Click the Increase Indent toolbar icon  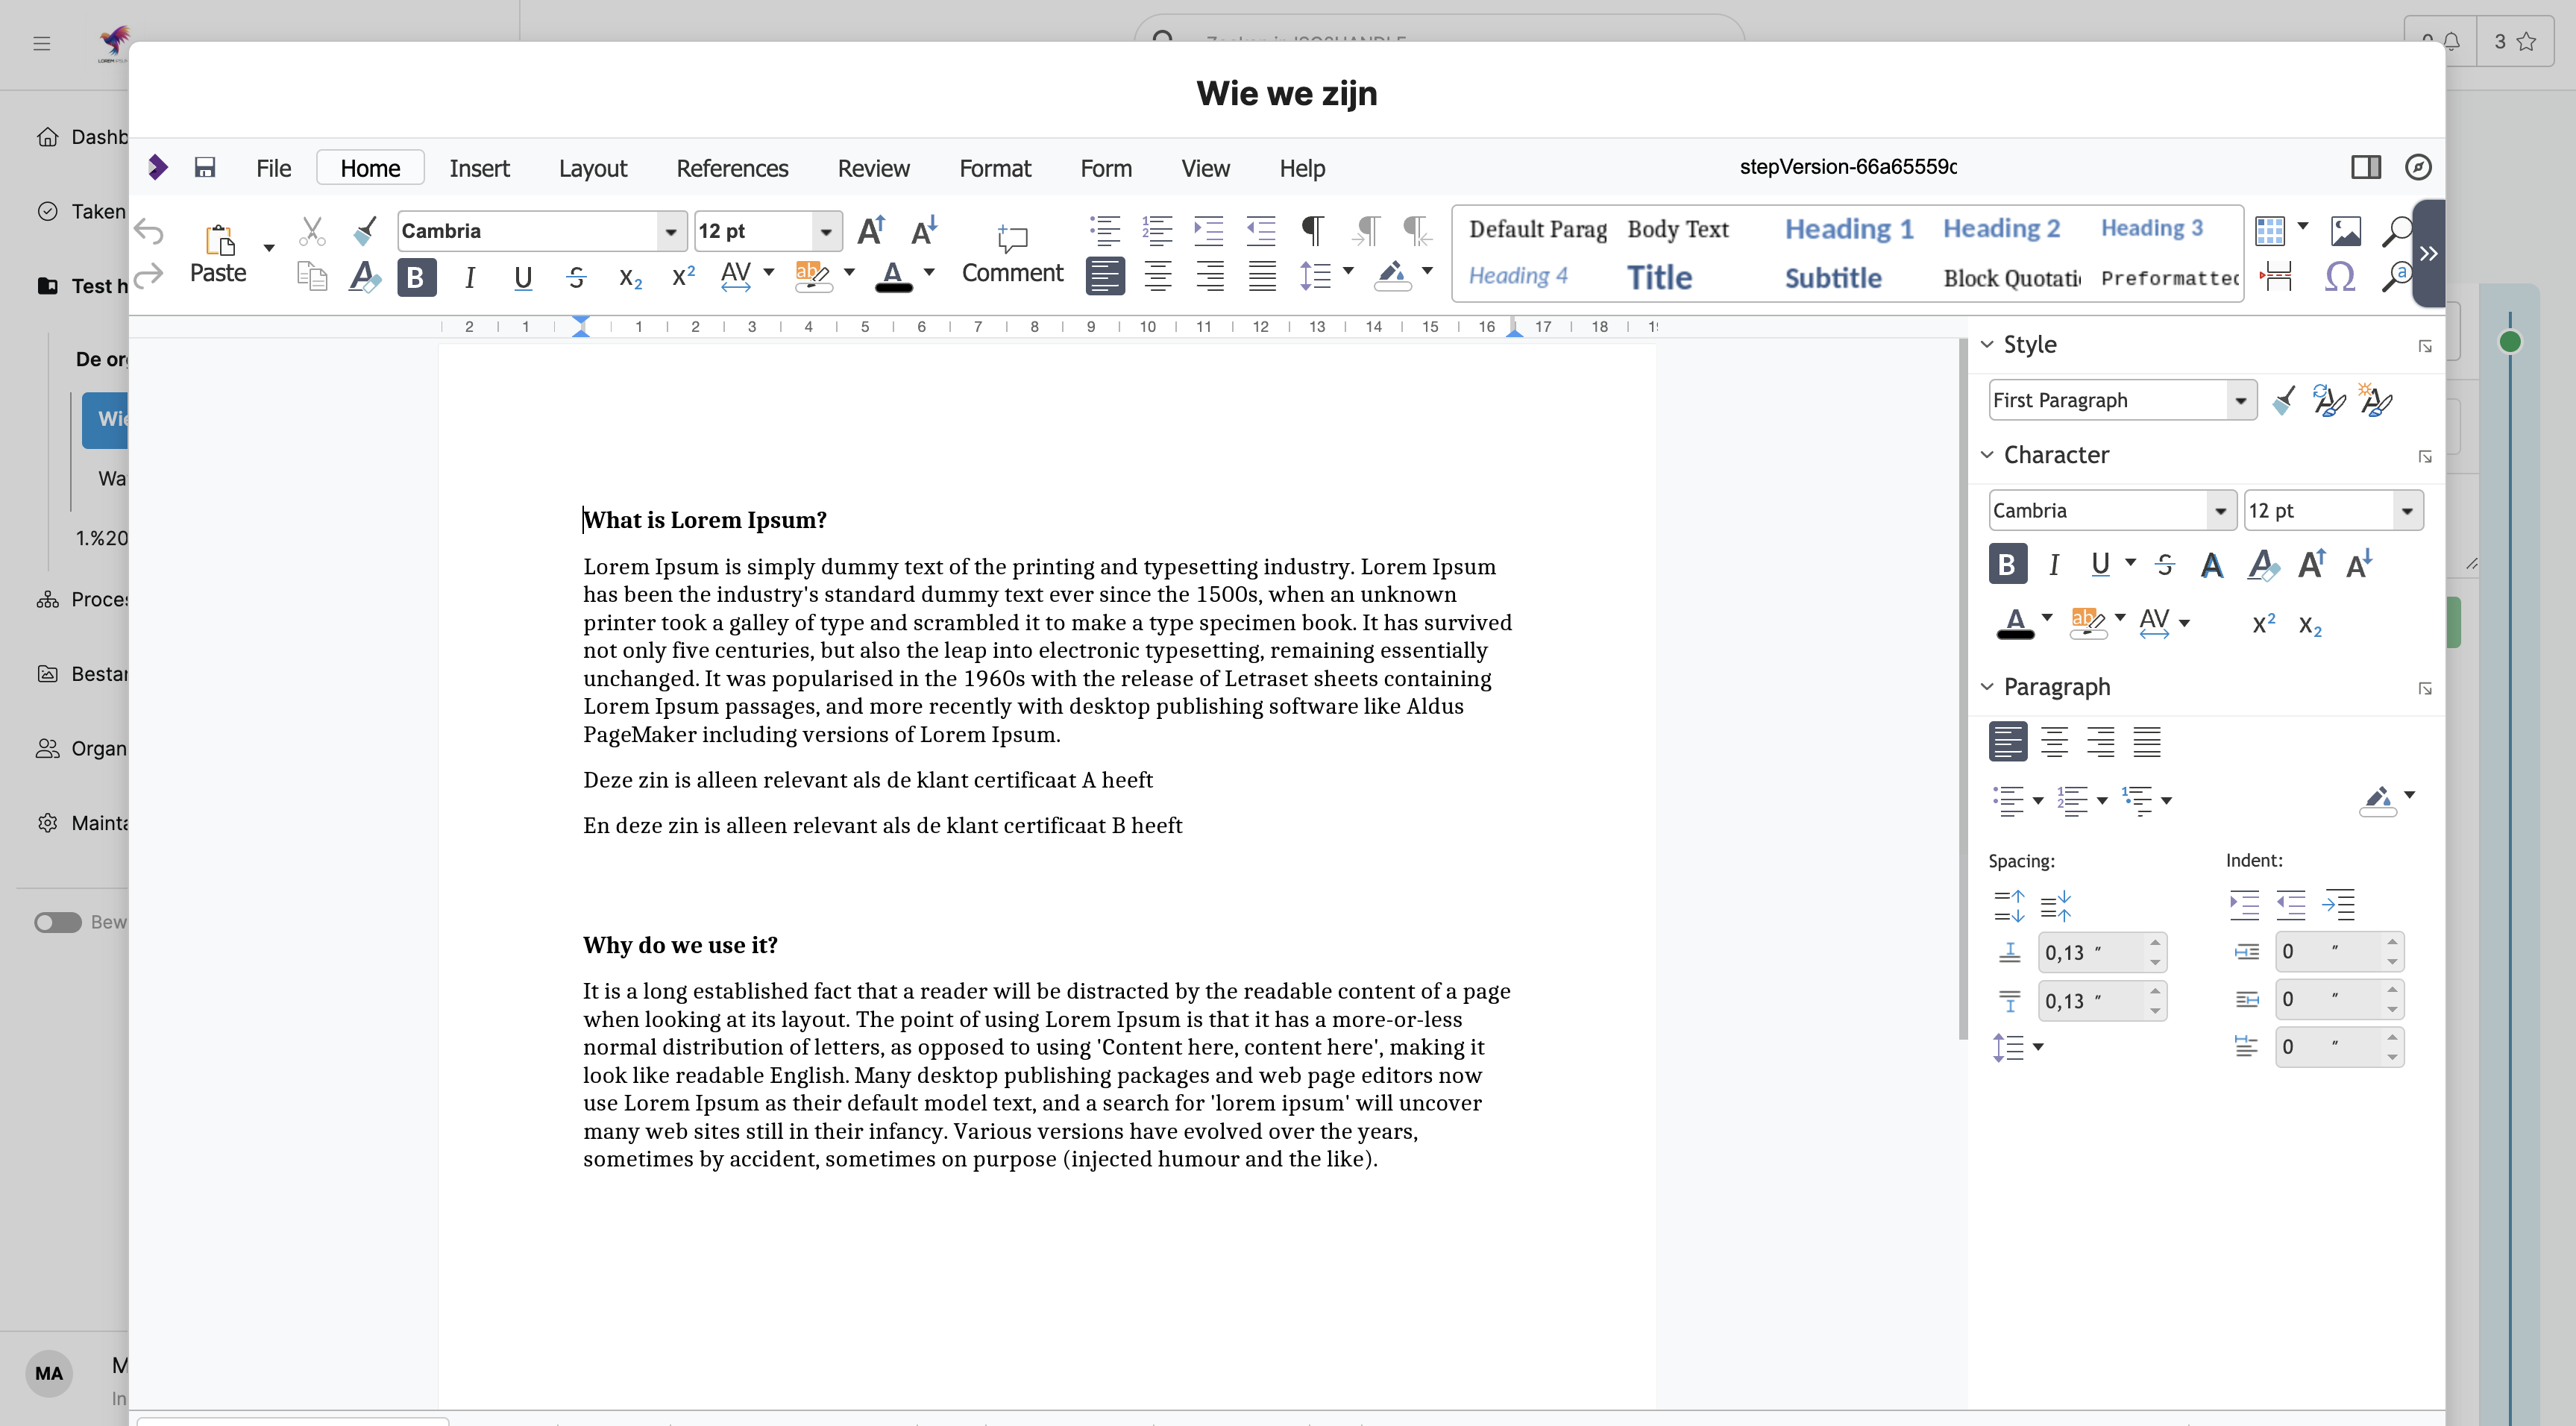click(x=1209, y=231)
